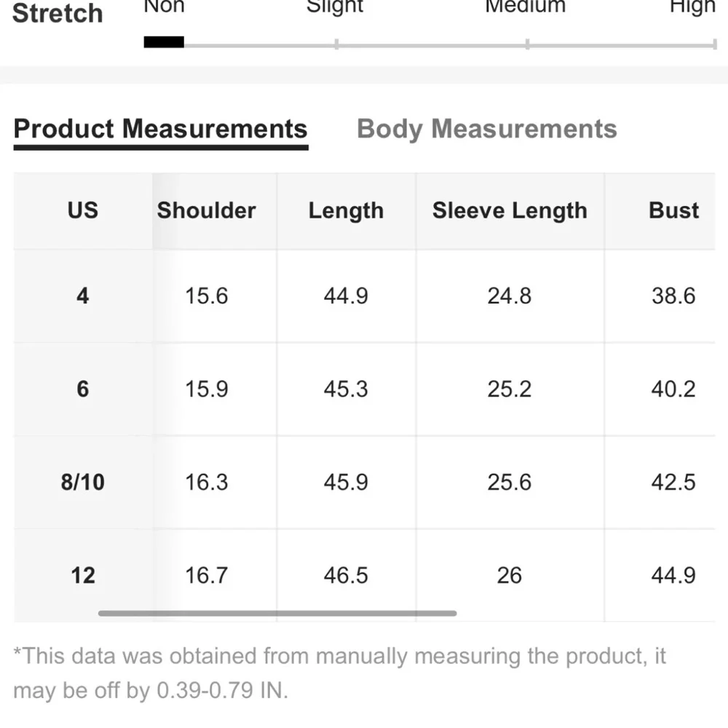Click the Medium mark on Stretch slider
Image resolution: width=728 pixels, height=728 pixels.
pos(527,44)
